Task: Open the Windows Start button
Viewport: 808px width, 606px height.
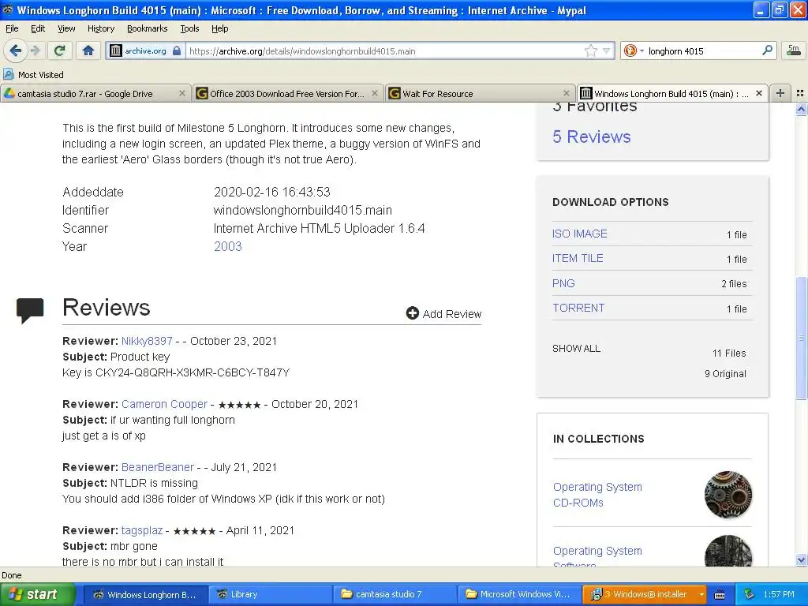Action: pos(37,594)
